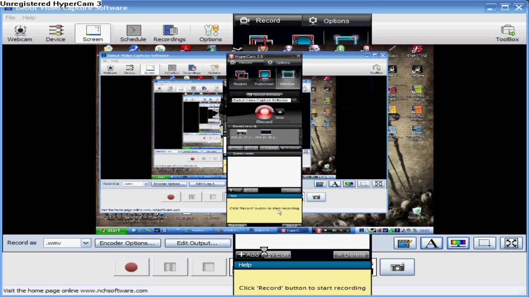Click the large Delete note button
Viewport: 529px width, 297px height.
[351, 255]
